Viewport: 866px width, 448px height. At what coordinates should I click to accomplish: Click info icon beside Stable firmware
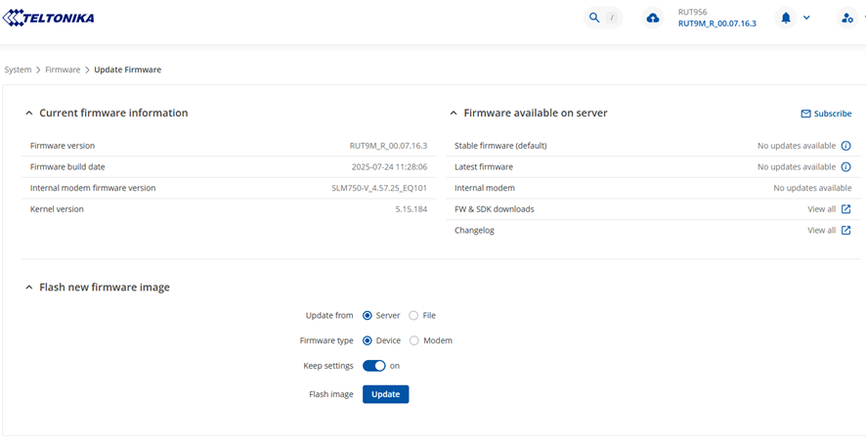(846, 146)
